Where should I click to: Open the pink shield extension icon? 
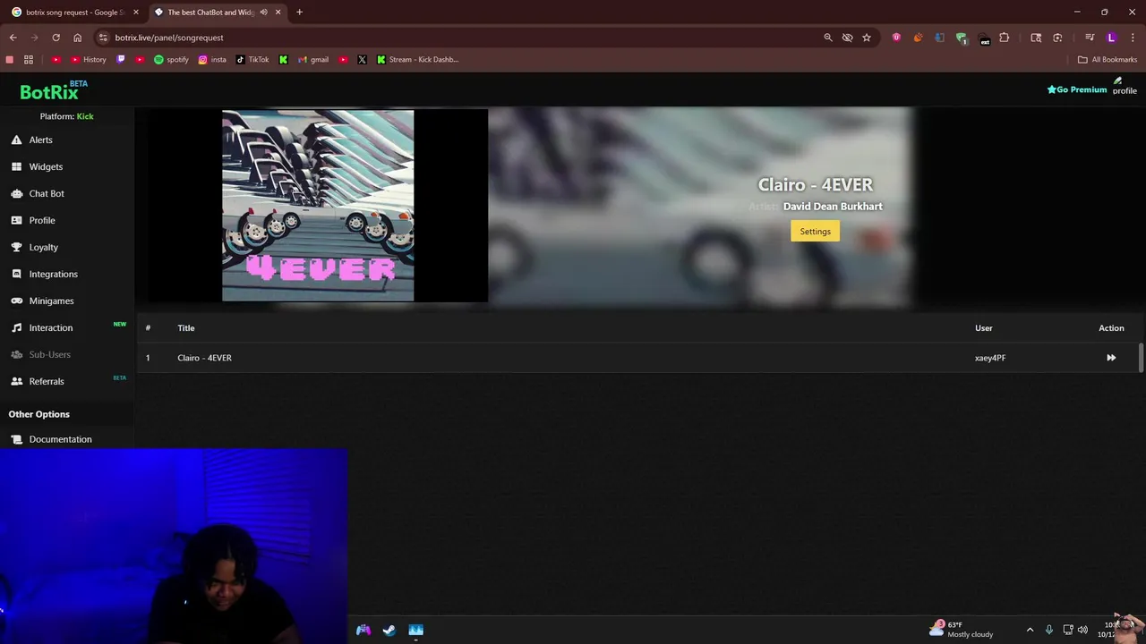[x=896, y=38]
